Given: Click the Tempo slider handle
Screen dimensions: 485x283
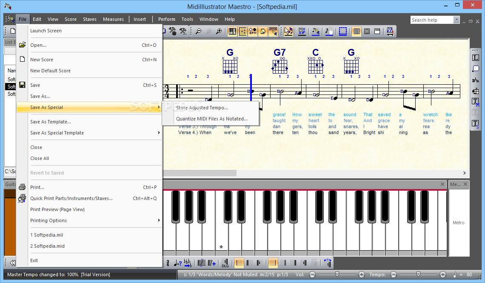Looking at the screenshot, I should pyautogui.click(x=418, y=274).
